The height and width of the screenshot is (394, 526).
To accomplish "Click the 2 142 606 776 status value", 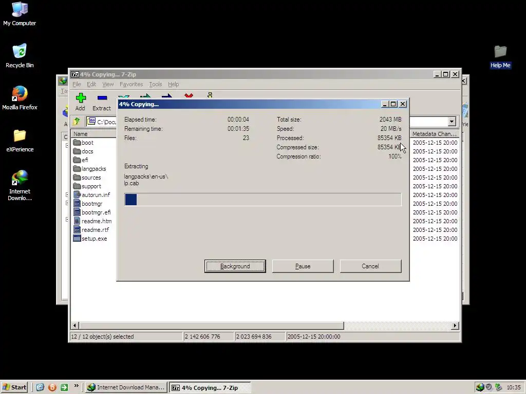I will (x=202, y=337).
